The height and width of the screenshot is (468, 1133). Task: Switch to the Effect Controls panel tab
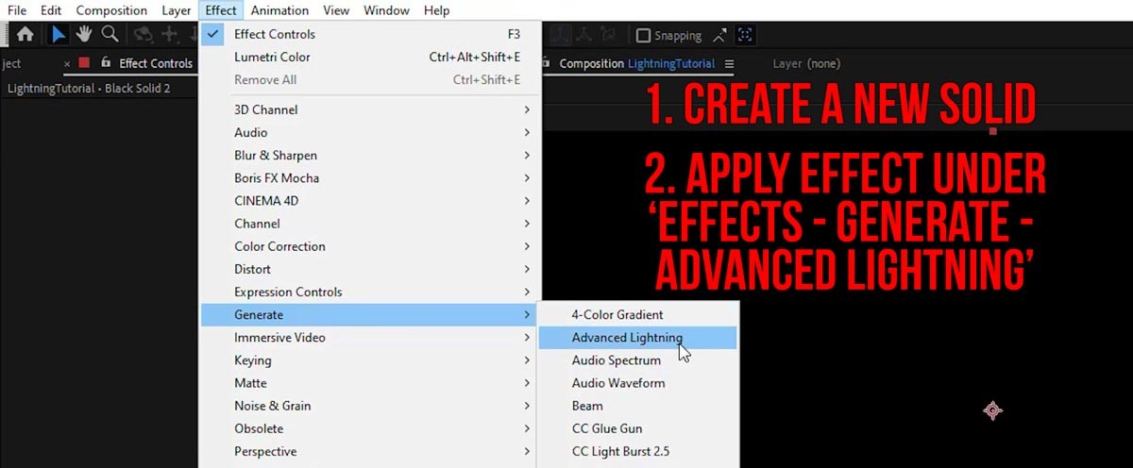point(155,64)
